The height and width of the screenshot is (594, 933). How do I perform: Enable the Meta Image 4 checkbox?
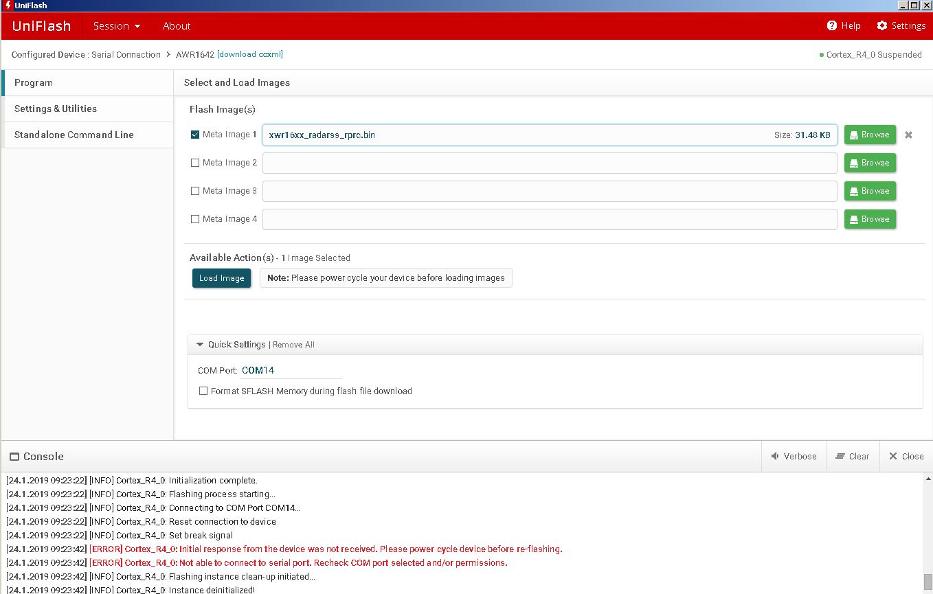click(195, 219)
